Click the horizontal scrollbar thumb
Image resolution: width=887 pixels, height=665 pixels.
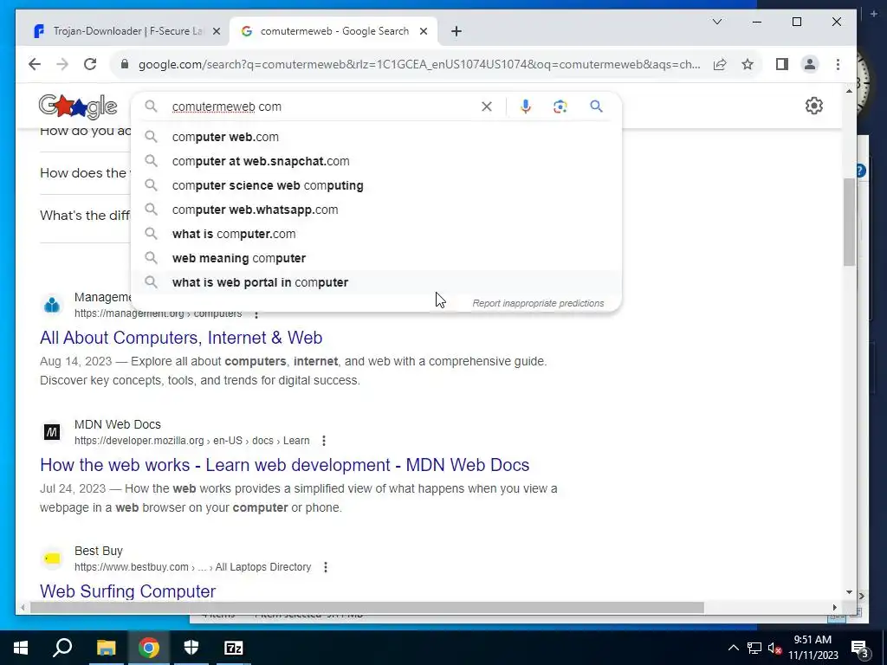[x=366, y=608]
